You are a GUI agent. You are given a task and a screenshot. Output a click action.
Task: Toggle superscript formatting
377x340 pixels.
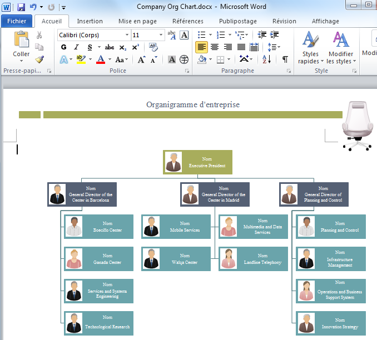coord(135,47)
